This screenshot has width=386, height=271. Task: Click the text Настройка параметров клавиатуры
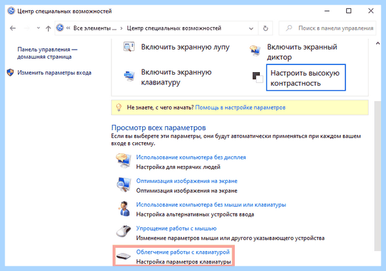click(x=183, y=261)
